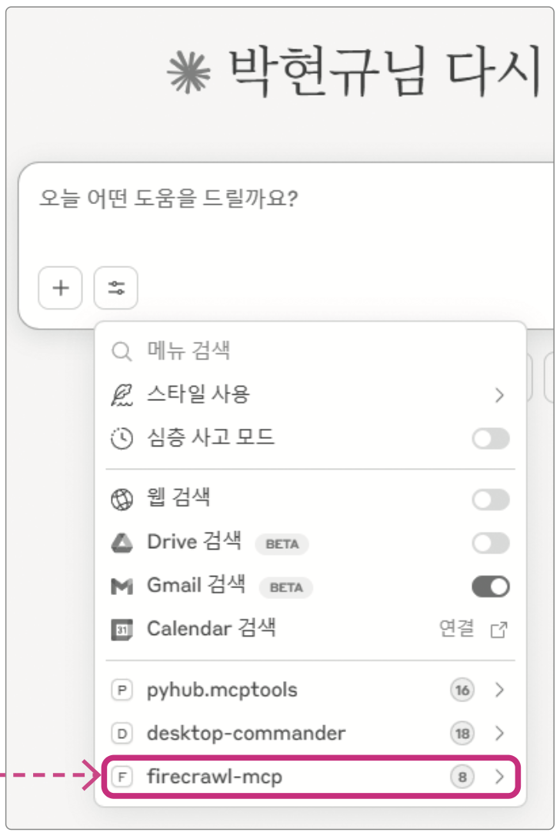The width and height of the screenshot is (560, 836).
Task: Select the 스타일 사용 menu item
Action: click(x=198, y=396)
